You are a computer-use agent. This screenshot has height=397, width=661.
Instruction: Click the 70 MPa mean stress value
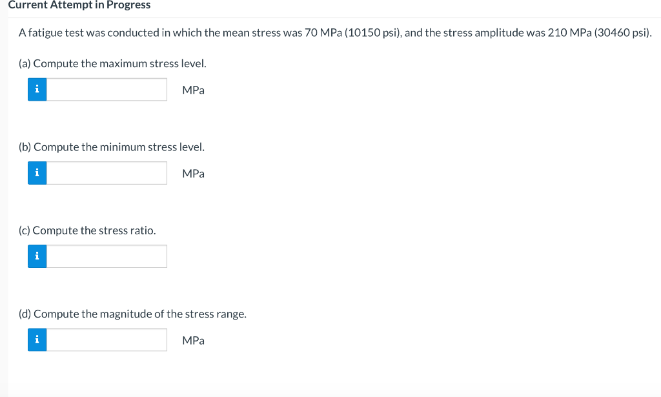(x=323, y=33)
